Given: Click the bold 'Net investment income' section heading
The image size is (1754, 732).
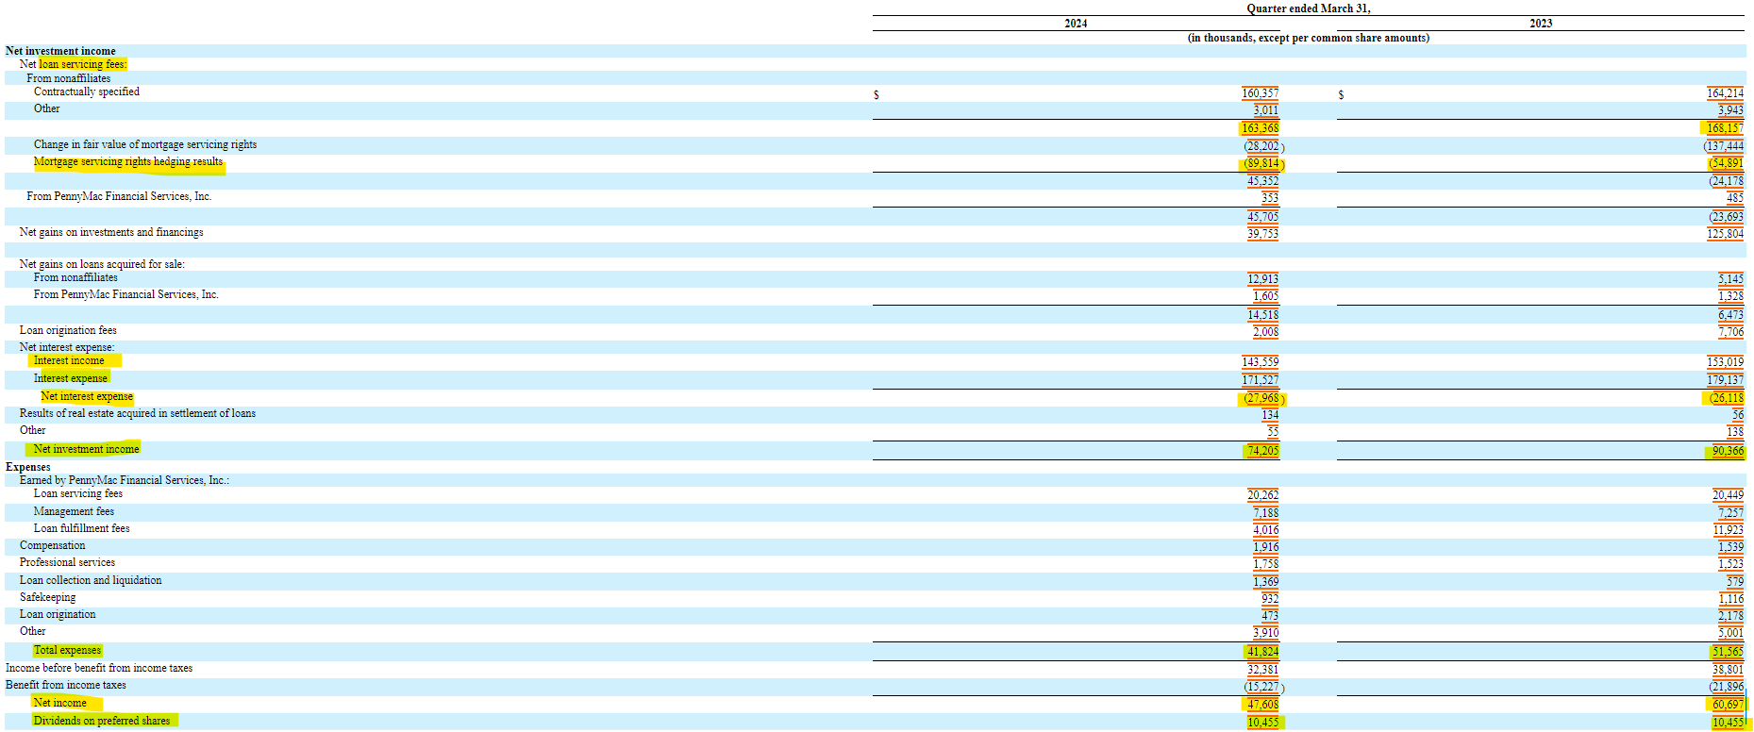Looking at the screenshot, I should (60, 51).
